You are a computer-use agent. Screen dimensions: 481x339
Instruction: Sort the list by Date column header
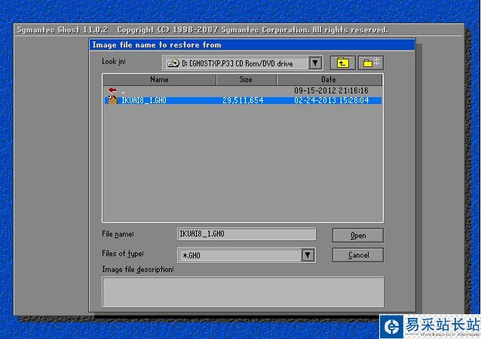click(x=329, y=79)
